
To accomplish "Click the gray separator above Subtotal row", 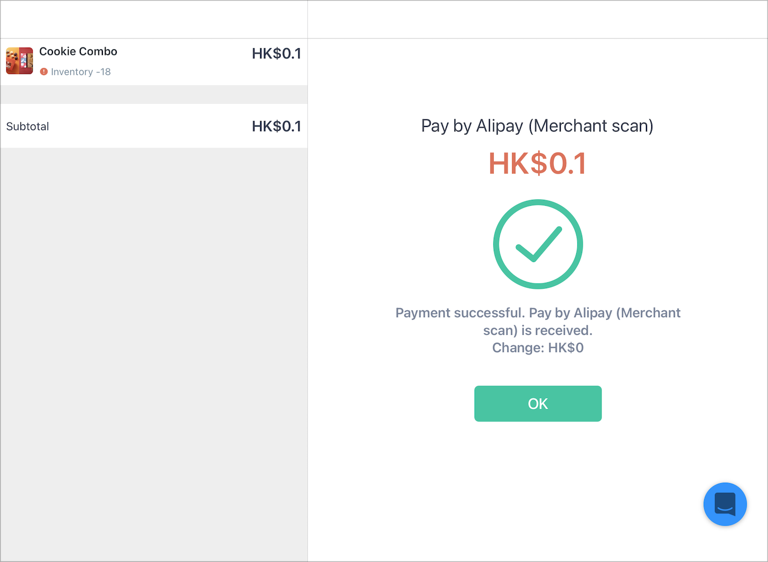I will click(154, 94).
